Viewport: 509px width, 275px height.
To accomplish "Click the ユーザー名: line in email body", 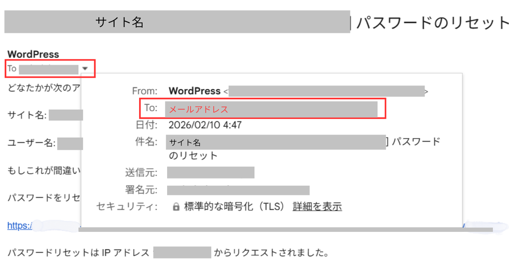I will pos(31,143).
